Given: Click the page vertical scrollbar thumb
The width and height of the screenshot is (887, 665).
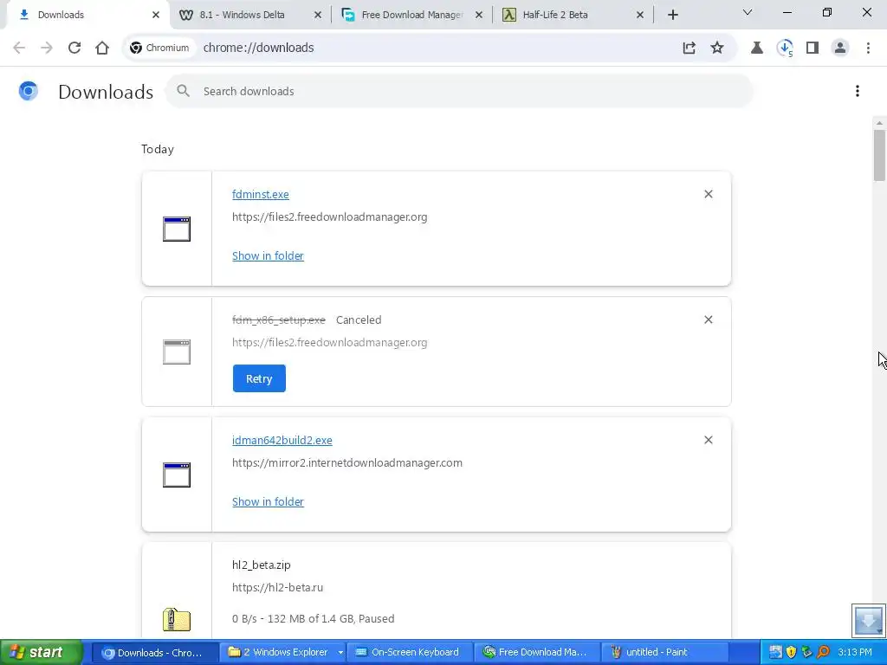Looking at the screenshot, I should point(879,155).
